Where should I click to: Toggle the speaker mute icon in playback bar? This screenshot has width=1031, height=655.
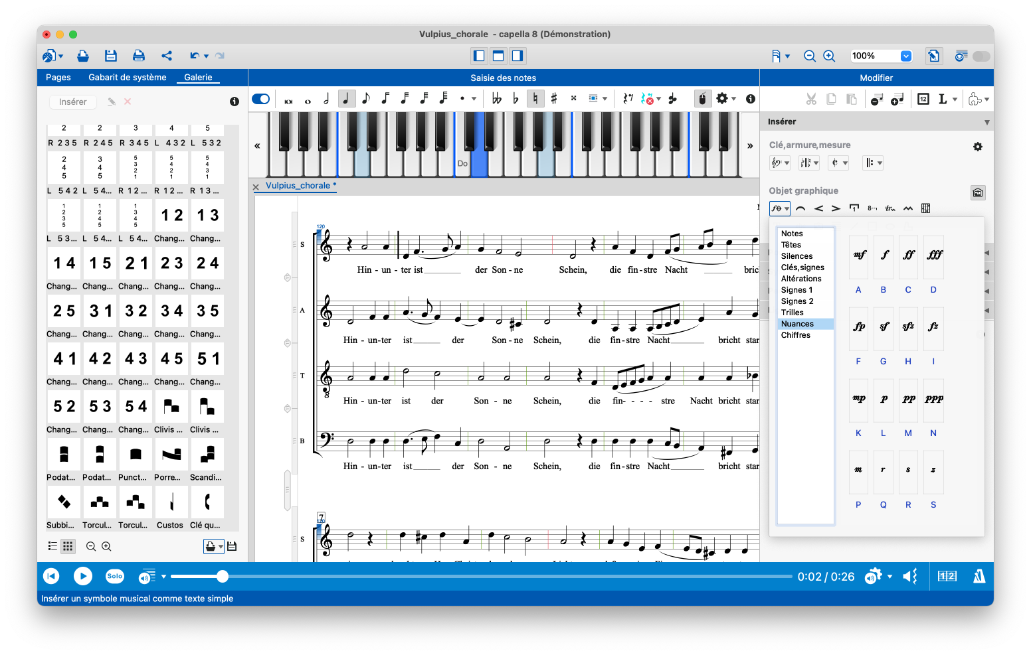910,576
